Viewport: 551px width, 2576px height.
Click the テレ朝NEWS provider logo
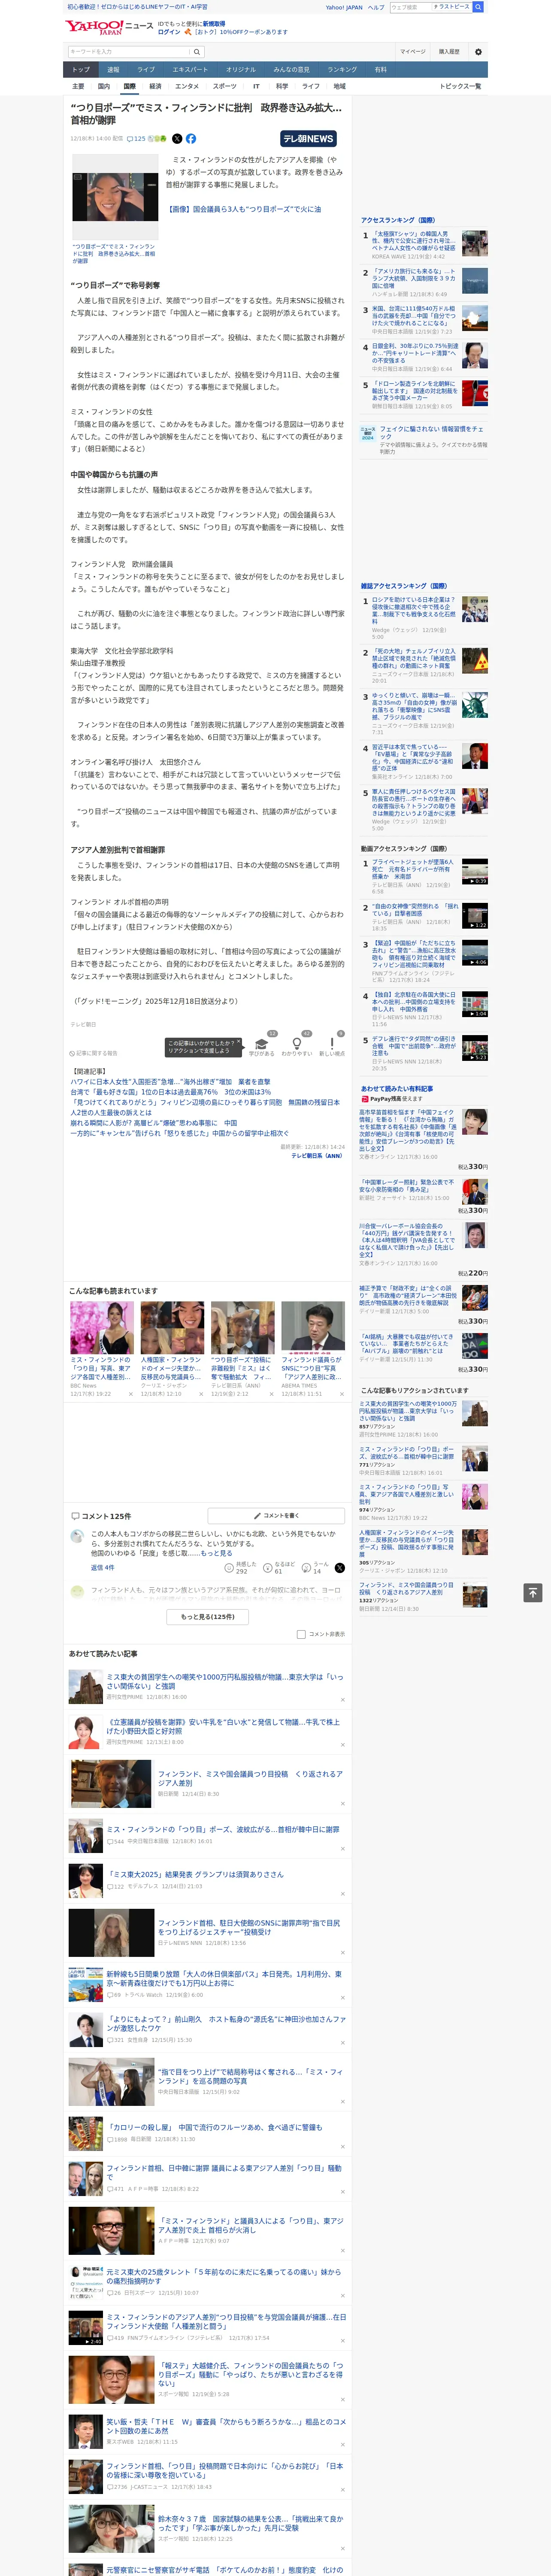click(308, 139)
